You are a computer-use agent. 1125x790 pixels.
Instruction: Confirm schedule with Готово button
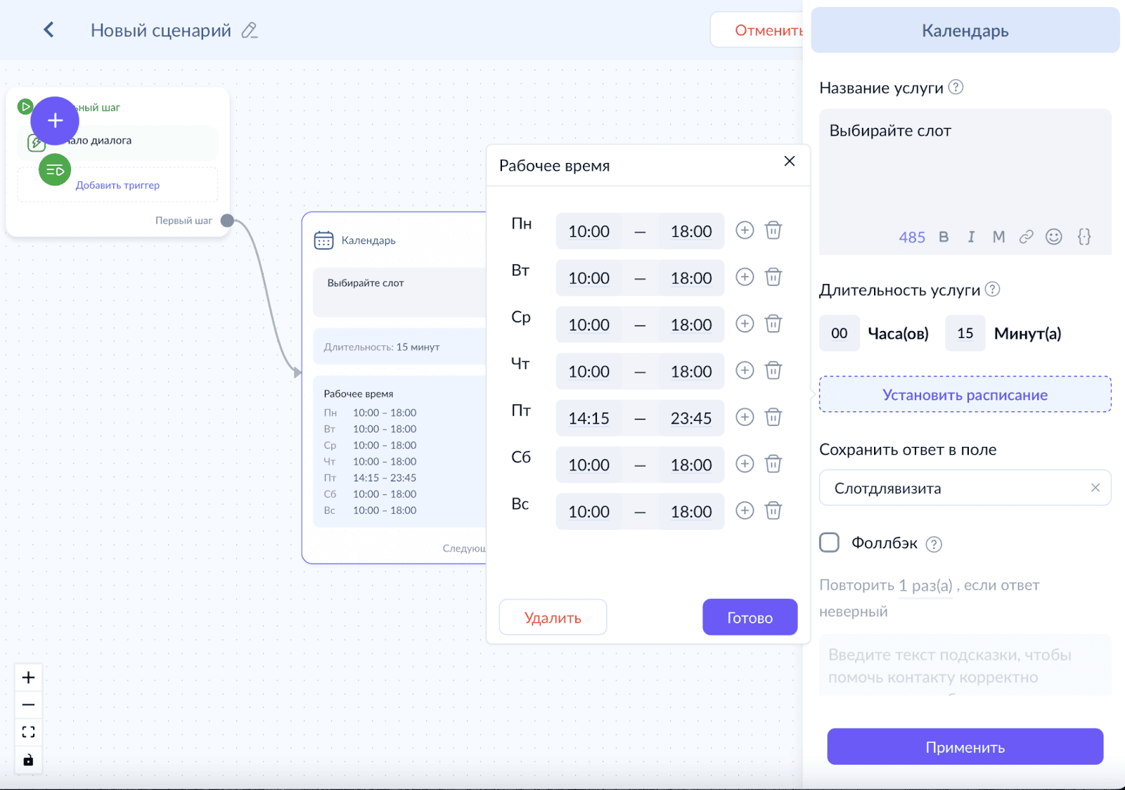(750, 617)
